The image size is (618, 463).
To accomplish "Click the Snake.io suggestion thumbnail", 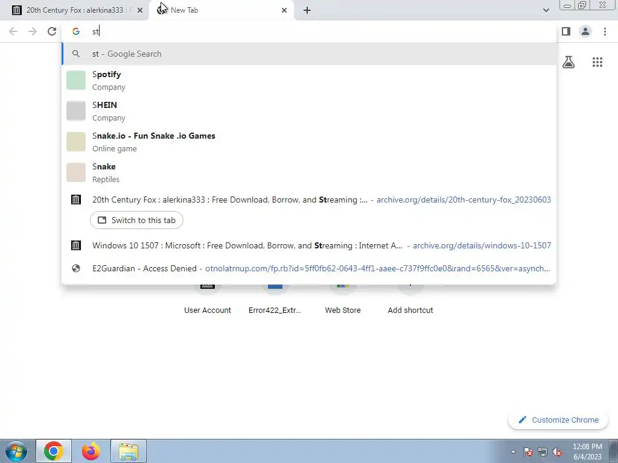I will click(x=76, y=142).
